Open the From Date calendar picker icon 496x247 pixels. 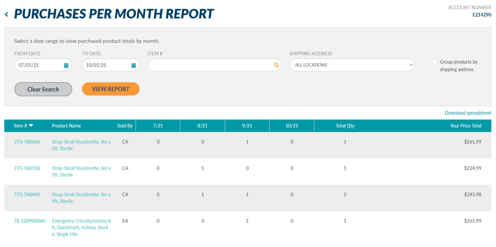pos(66,66)
